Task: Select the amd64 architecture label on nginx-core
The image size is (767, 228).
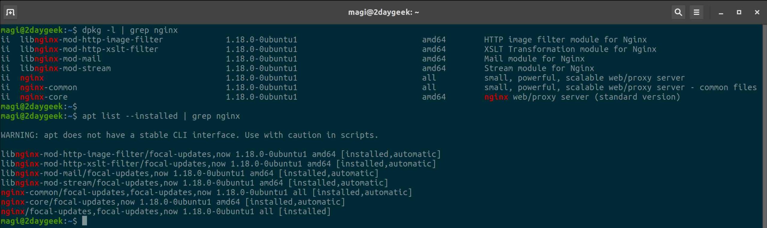Action: (434, 97)
